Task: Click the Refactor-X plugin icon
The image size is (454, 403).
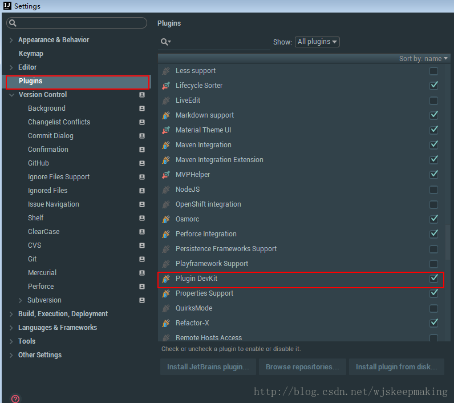Action: click(x=166, y=323)
